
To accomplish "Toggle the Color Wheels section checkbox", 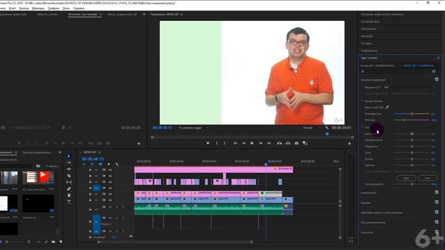I will pos(437,212).
